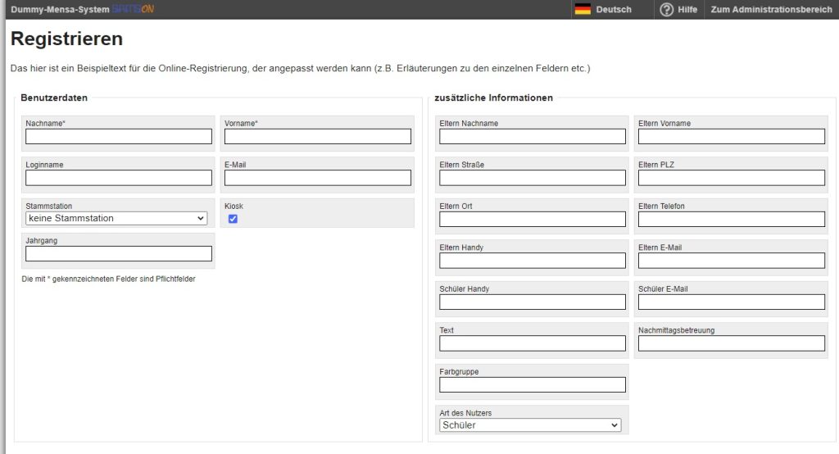Screen dimensions: 839x454
Task: Focus the Eltern E-Mail input
Action: click(732, 261)
